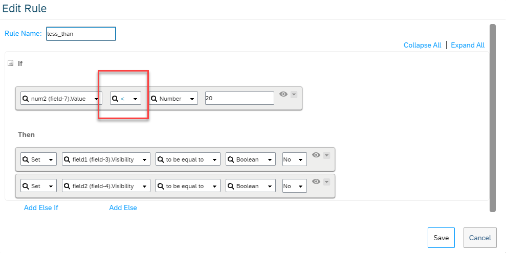Open the Number type dropdown
Image resolution: width=506 pixels, height=253 pixels.
tap(173, 98)
